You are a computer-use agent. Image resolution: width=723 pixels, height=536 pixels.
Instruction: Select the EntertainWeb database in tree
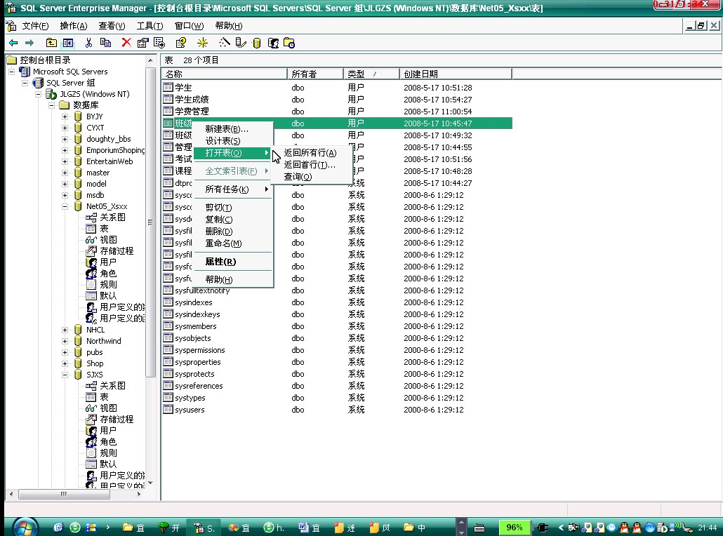110,161
